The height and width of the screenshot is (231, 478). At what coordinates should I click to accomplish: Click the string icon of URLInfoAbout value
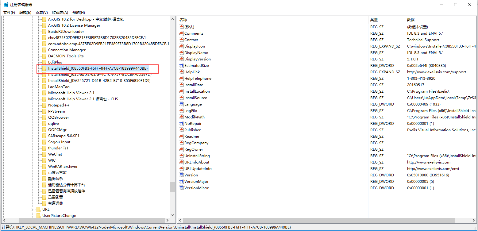[181, 162]
